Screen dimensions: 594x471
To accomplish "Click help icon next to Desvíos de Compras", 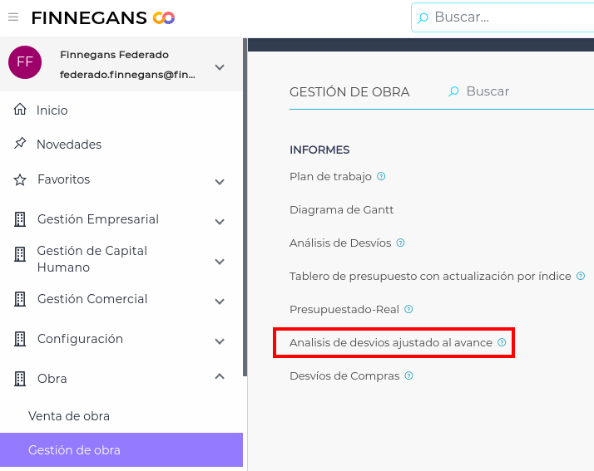I will click(408, 375).
